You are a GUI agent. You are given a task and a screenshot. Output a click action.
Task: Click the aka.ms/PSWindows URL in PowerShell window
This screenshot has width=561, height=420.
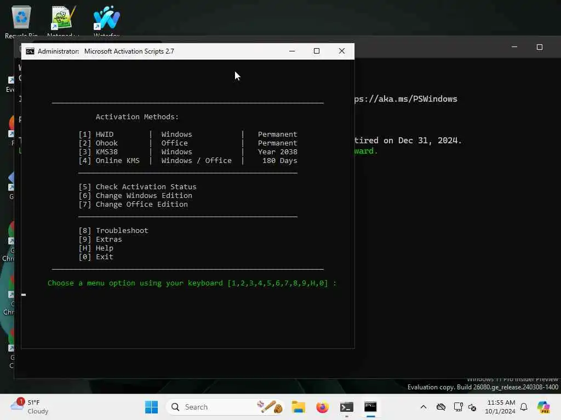[x=406, y=99]
